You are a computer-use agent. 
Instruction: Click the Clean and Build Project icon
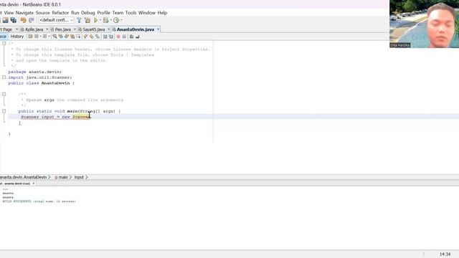(87, 20)
